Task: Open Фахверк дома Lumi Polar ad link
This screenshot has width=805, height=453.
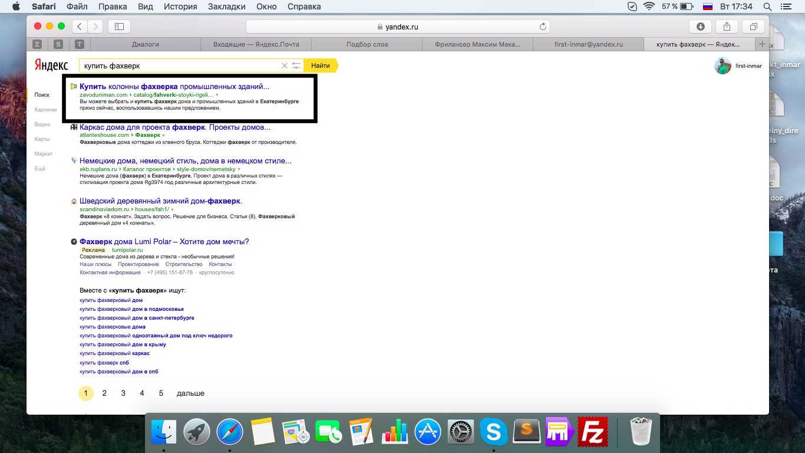Action: (x=164, y=241)
